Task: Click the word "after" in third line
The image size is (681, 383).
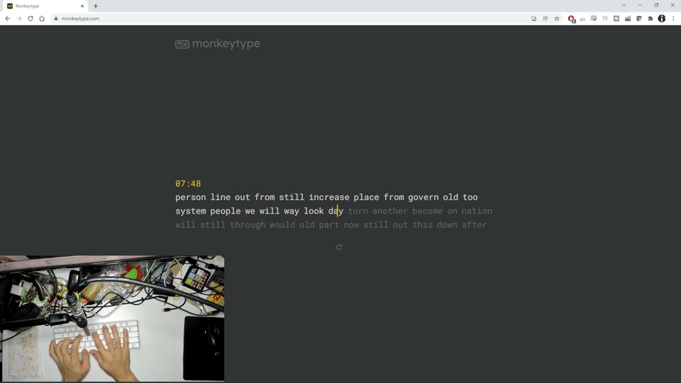Action: pos(474,225)
